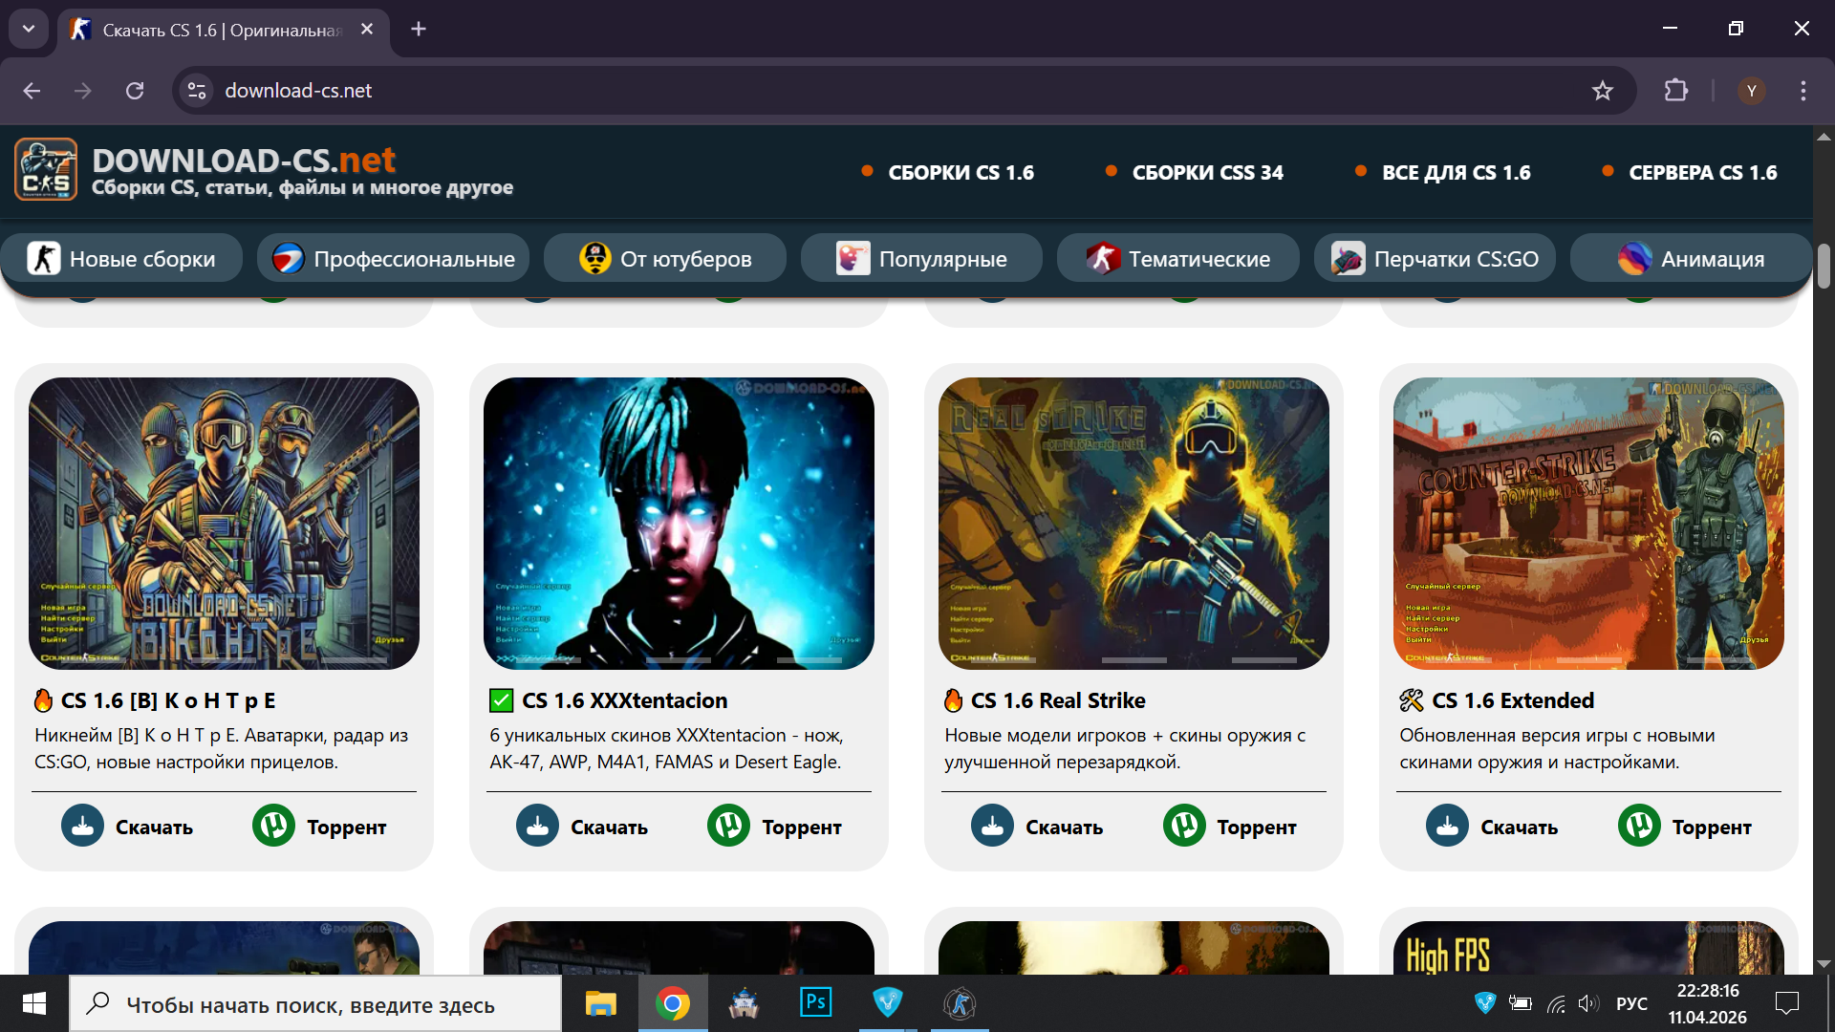The image size is (1835, 1032).
Task: Open File Explorer from the taskbar
Action: [600, 1002]
